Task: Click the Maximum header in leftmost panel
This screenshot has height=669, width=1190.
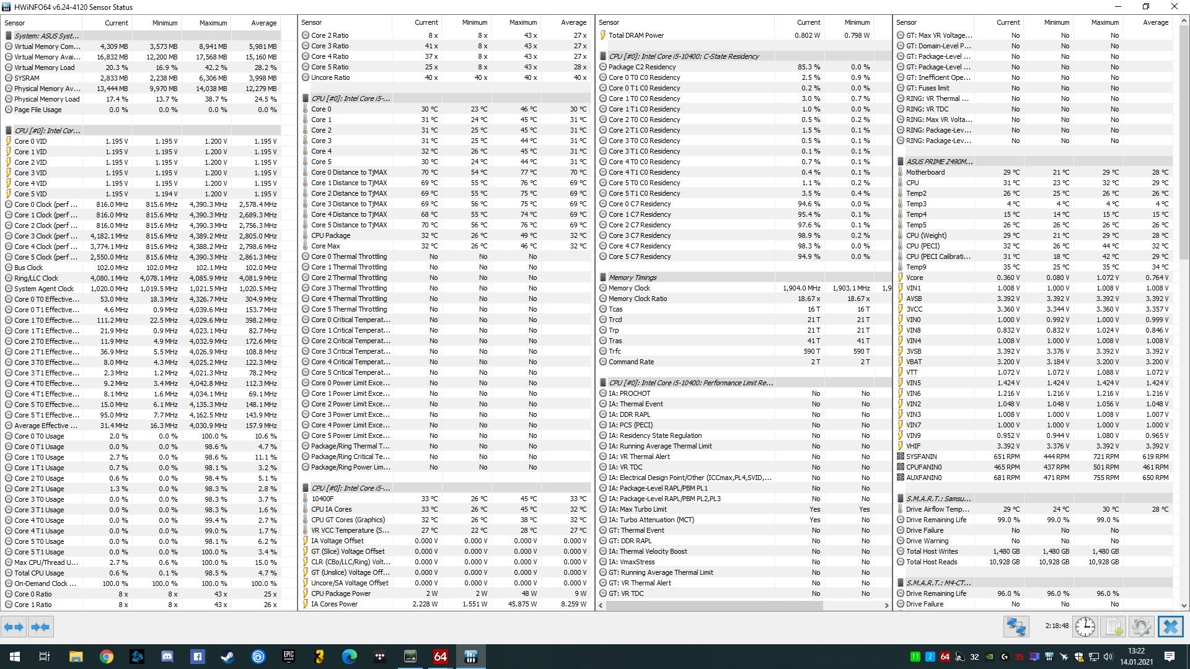Action: tap(206, 23)
